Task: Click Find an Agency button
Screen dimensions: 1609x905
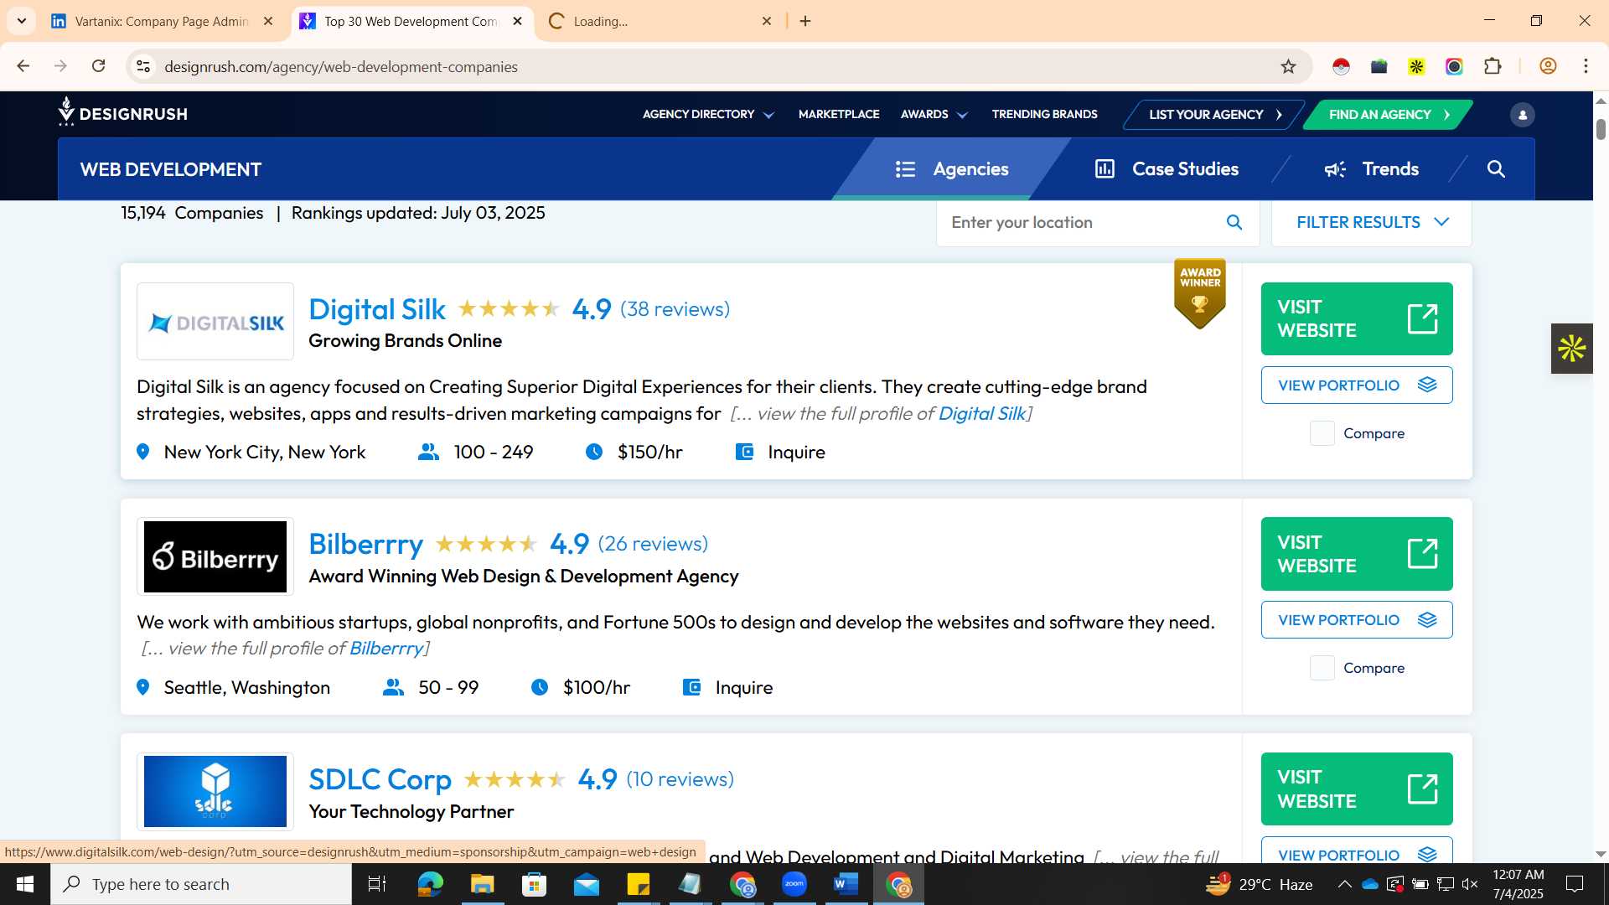Action: click(x=1388, y=115)
